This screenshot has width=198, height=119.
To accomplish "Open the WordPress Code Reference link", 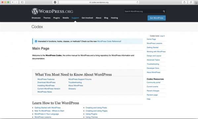I will [x=109, y=41].
